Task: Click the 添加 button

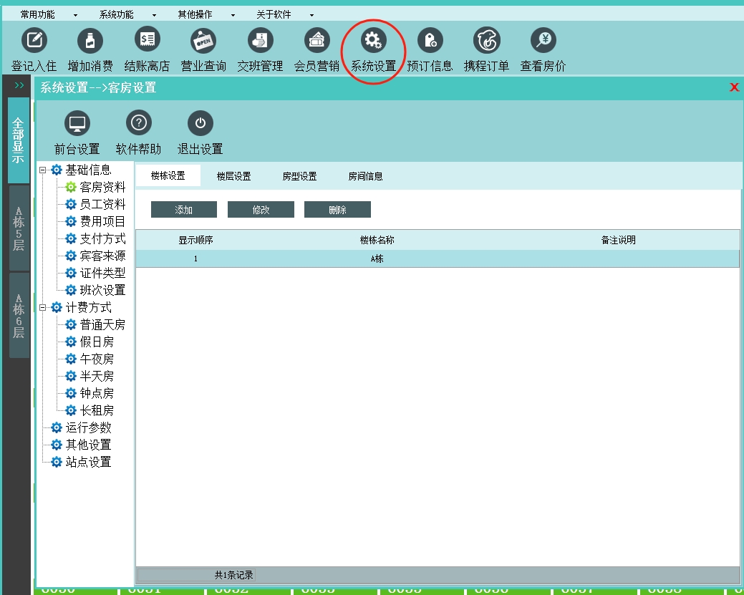Action: tap(183, 210)
